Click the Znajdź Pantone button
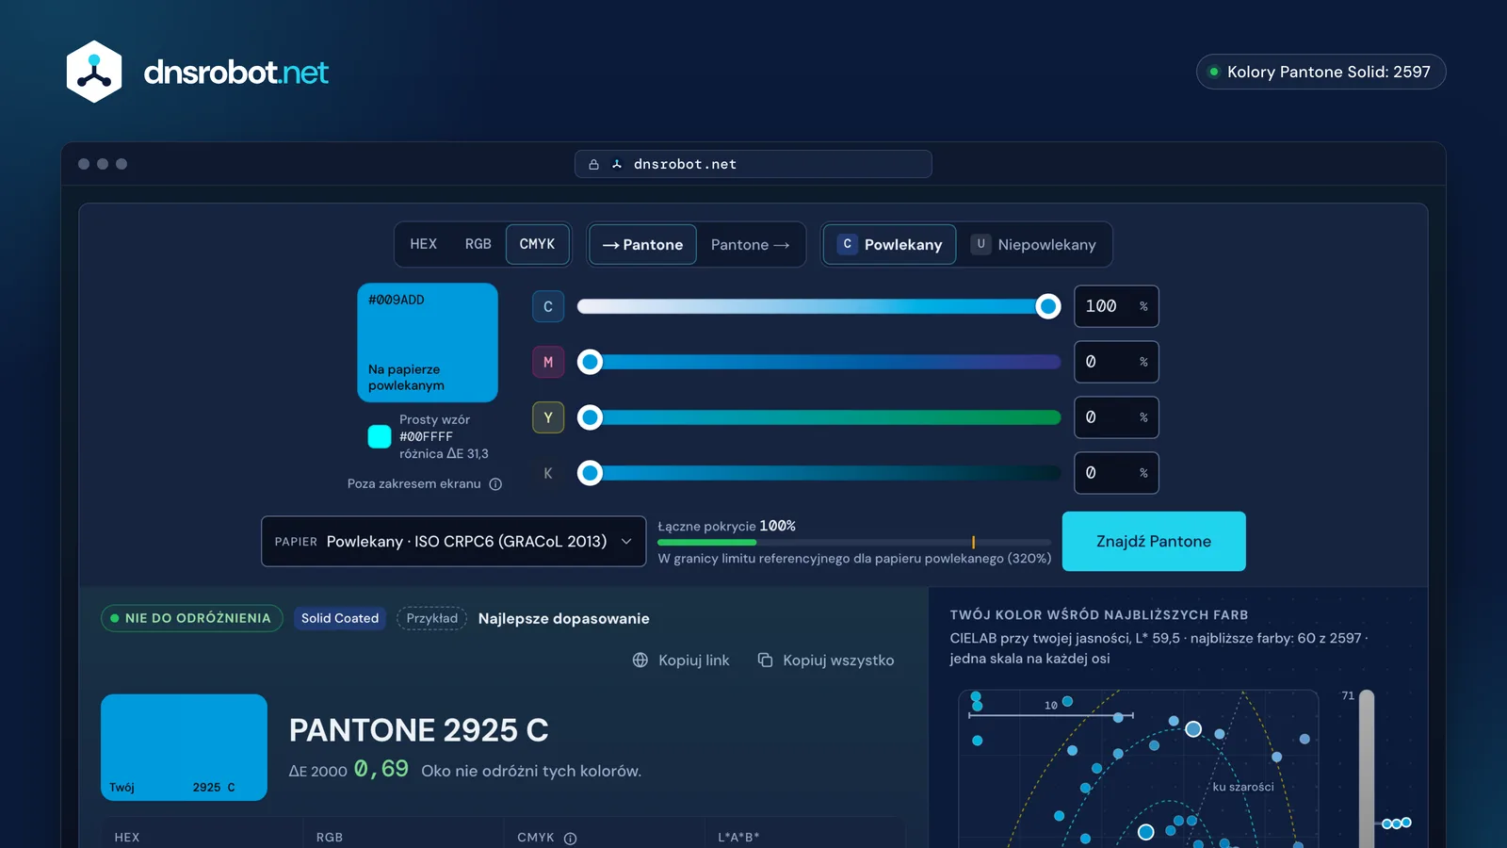Viewport: 1507px width, 848px height. [1154, 541]
